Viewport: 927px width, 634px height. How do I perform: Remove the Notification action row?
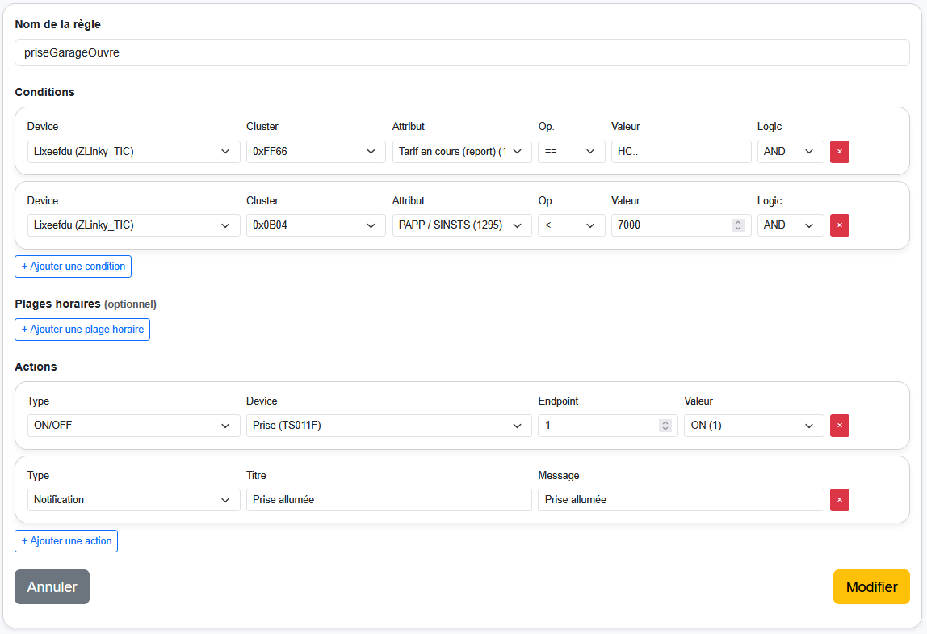(x=839, y=500)
